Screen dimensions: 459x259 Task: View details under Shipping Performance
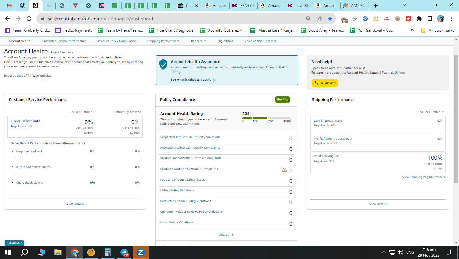click(x=378, y=204)
